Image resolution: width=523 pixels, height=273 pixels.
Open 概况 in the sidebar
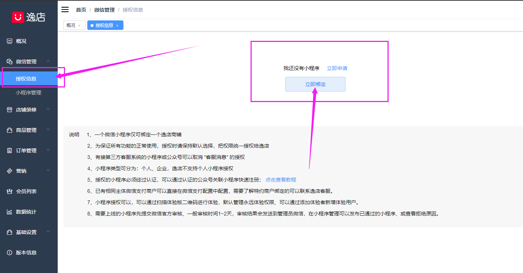coord(29,41)
